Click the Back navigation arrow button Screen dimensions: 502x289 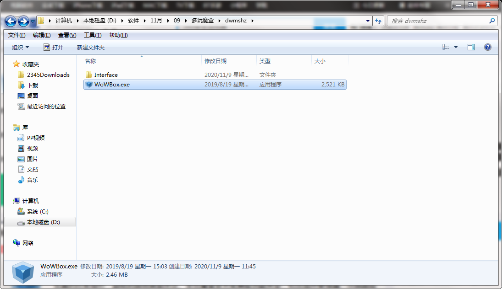11,21
